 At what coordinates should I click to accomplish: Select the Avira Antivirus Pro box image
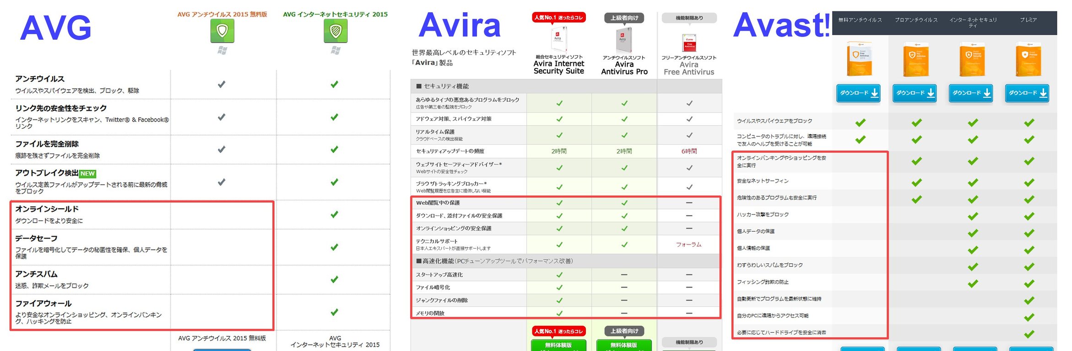[x=624, y=40]
